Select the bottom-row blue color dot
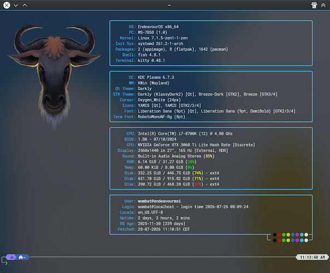 tap(293, 240)
